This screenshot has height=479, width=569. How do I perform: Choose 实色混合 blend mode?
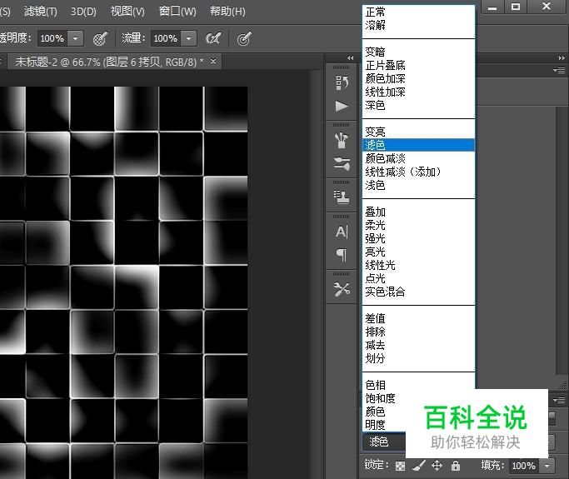[x=418, y=292]
